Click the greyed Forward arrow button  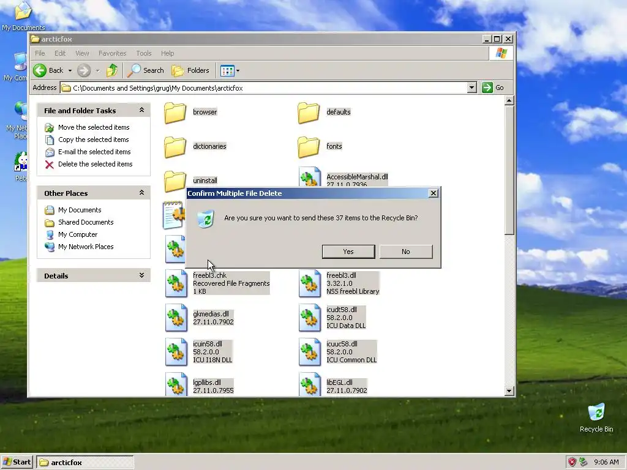[x=83, y=70]
